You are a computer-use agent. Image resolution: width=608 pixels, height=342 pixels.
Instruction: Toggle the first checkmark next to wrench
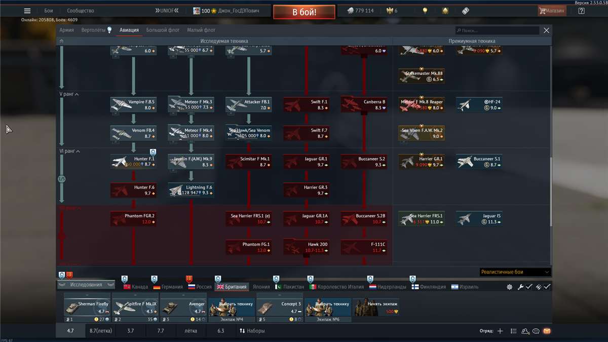pos(529,287)
